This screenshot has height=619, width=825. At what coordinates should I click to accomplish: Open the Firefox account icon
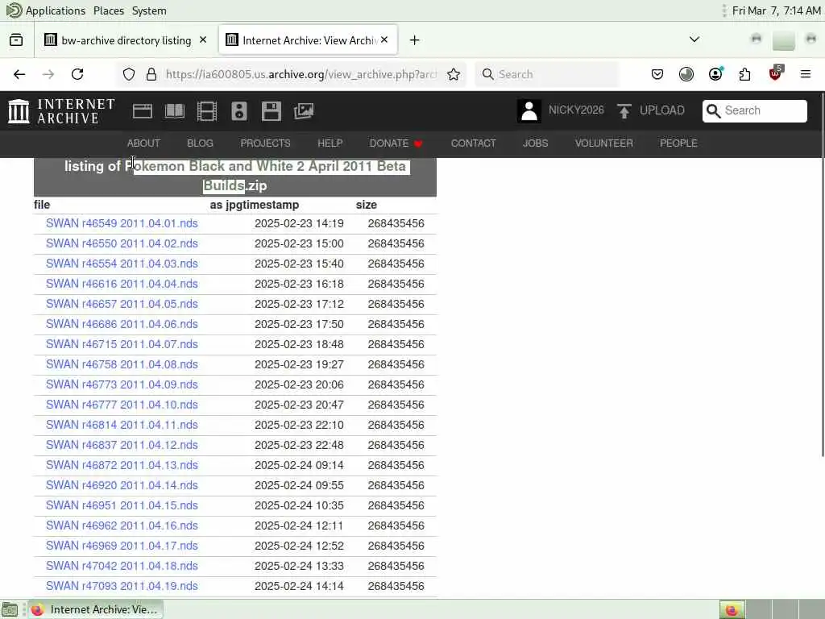tap(715, 74)
